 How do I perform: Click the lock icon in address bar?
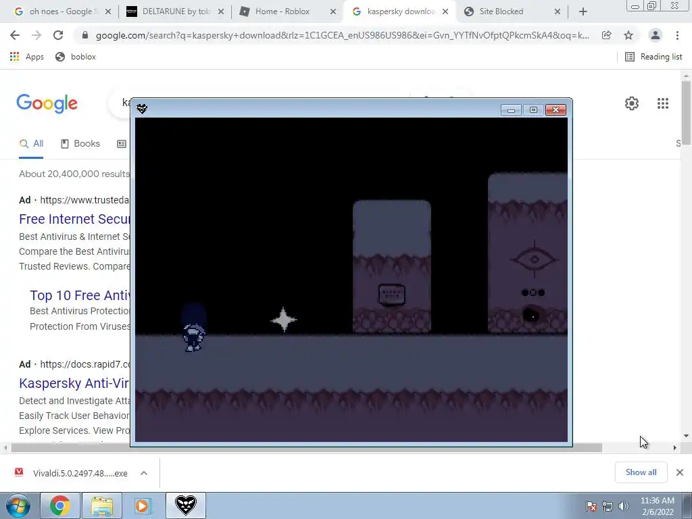[85, 35]
